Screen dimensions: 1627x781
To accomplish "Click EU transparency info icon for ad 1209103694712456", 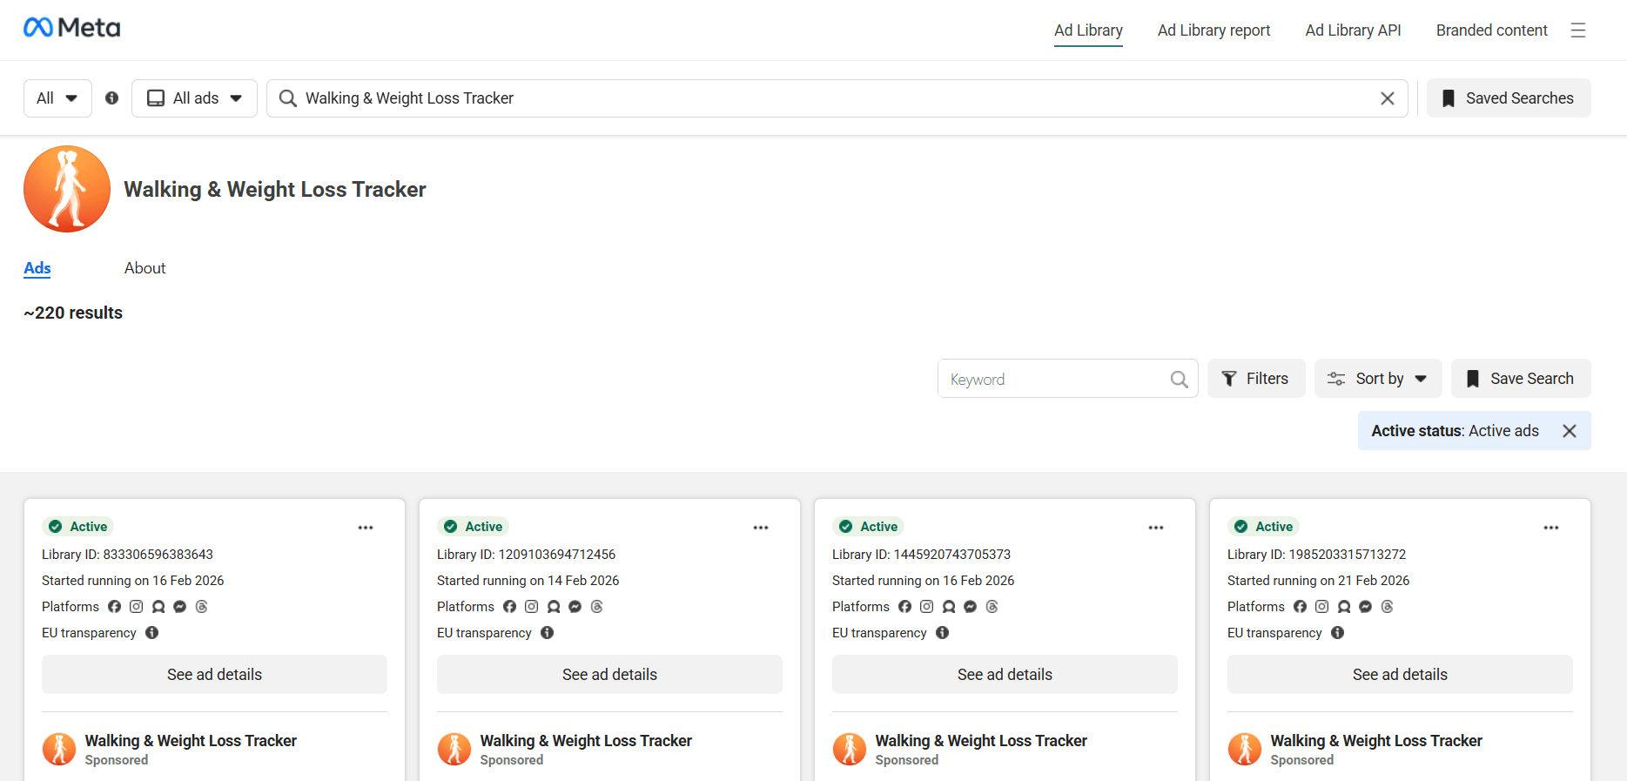I will (x=548, y=633).
